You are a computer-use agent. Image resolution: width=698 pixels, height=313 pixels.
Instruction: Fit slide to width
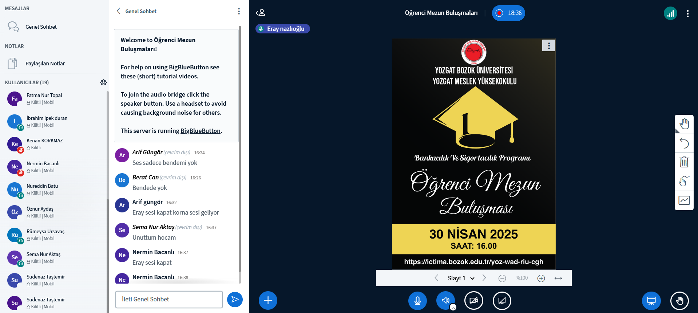coord(558,278)
